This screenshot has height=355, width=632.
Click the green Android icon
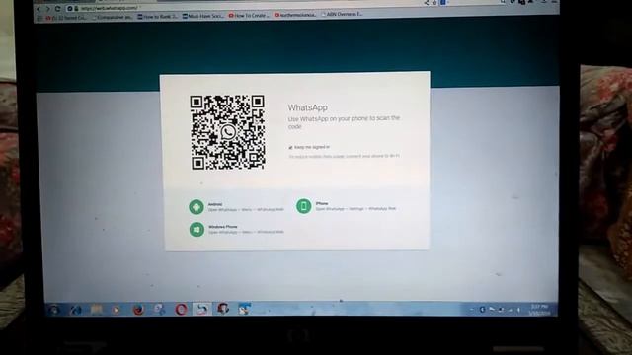point(197,207)
